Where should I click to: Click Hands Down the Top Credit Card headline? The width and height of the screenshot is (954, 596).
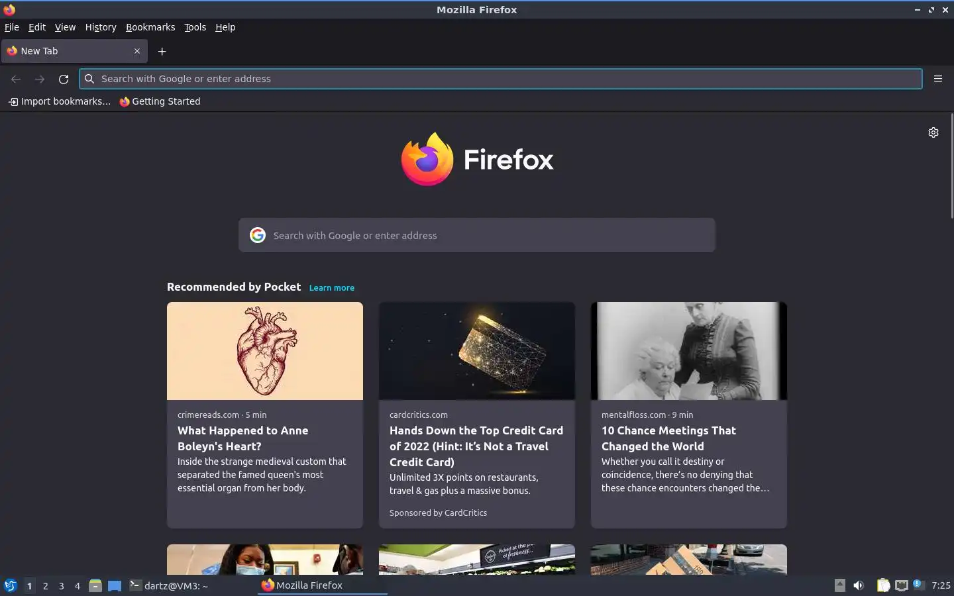[x=476, y=446]
